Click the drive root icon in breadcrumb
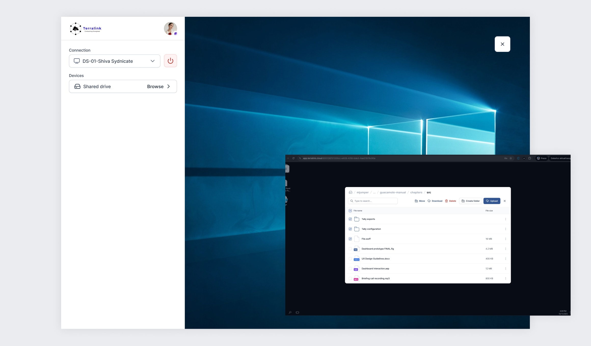This screenshot has height=346, width=591. pyautogui.click(x=351, y=192)
